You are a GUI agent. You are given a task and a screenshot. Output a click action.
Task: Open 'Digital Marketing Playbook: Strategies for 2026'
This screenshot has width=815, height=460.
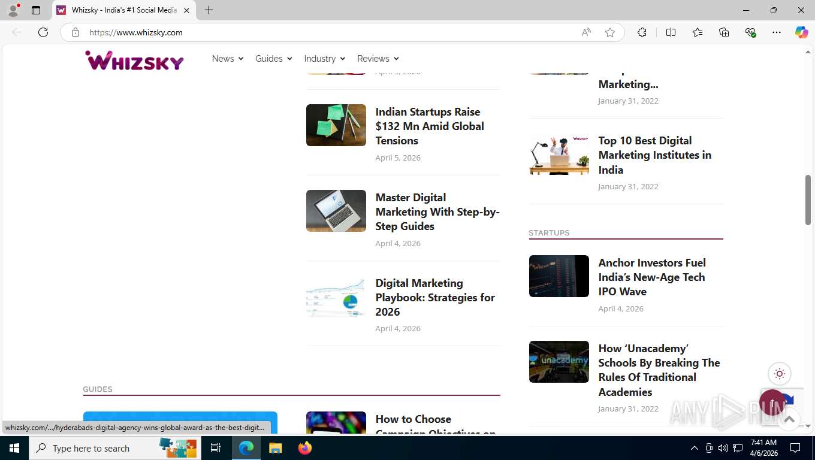435,298
